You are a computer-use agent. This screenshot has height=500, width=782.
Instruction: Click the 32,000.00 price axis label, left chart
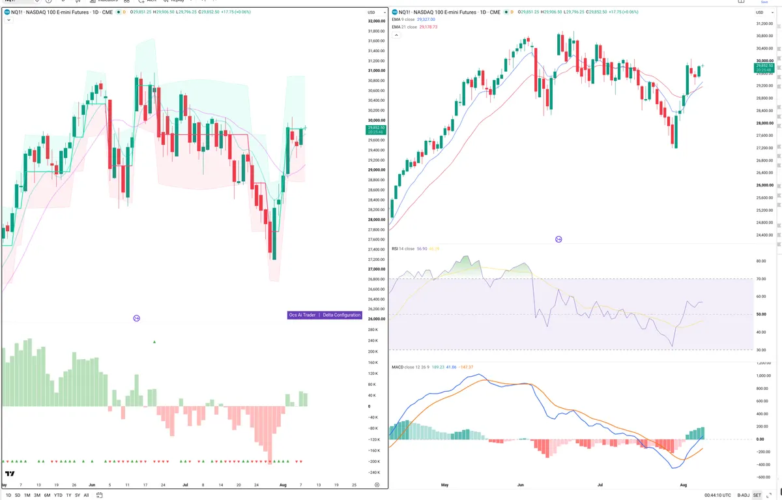click(376, 22)
